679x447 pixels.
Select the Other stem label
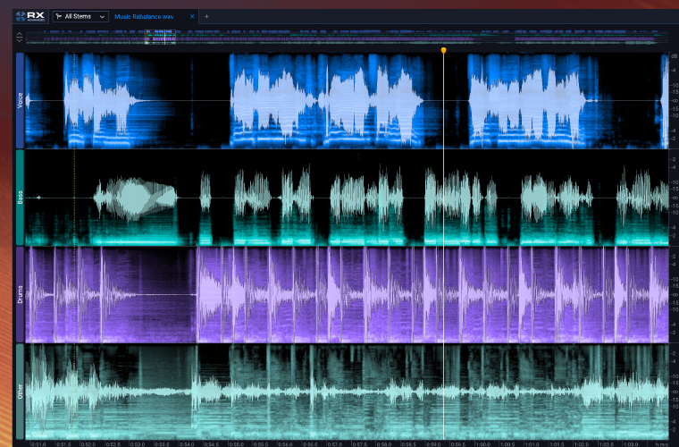pyautogui.click(x=20, y=392)
